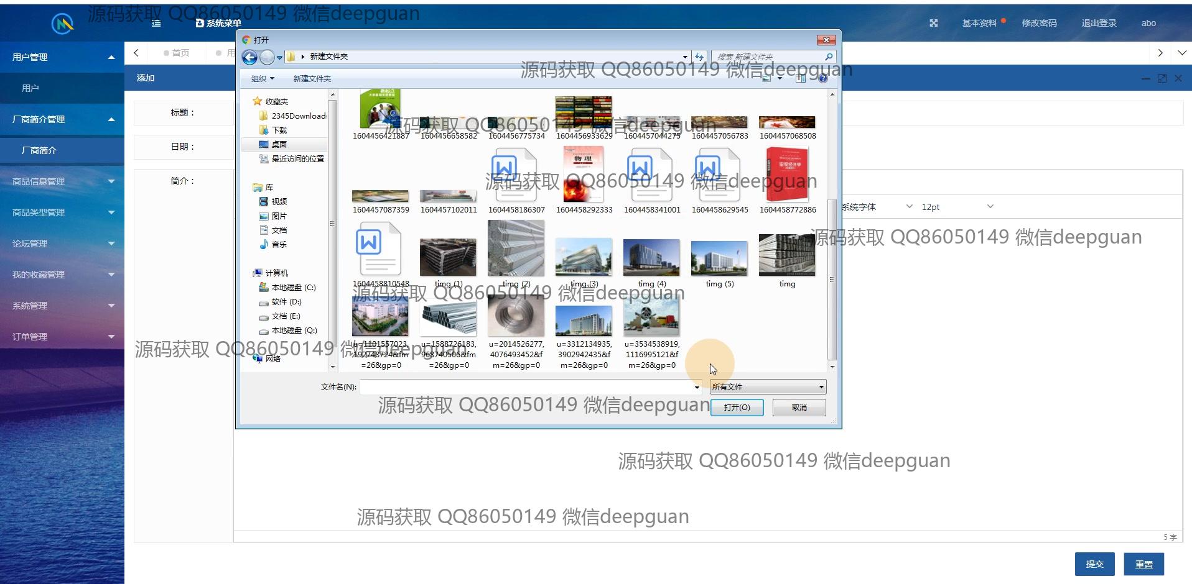Click the file list vertical scrollbar
1192x584 pixels.
coord(832,280)
